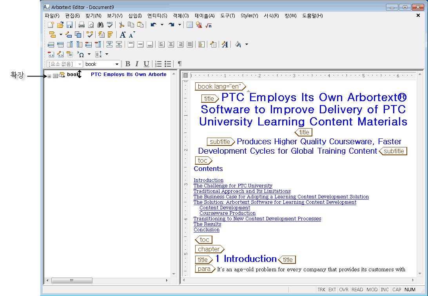
Task: Open the book element combo box
Action: pyautogui.click(x=102, y=64)
